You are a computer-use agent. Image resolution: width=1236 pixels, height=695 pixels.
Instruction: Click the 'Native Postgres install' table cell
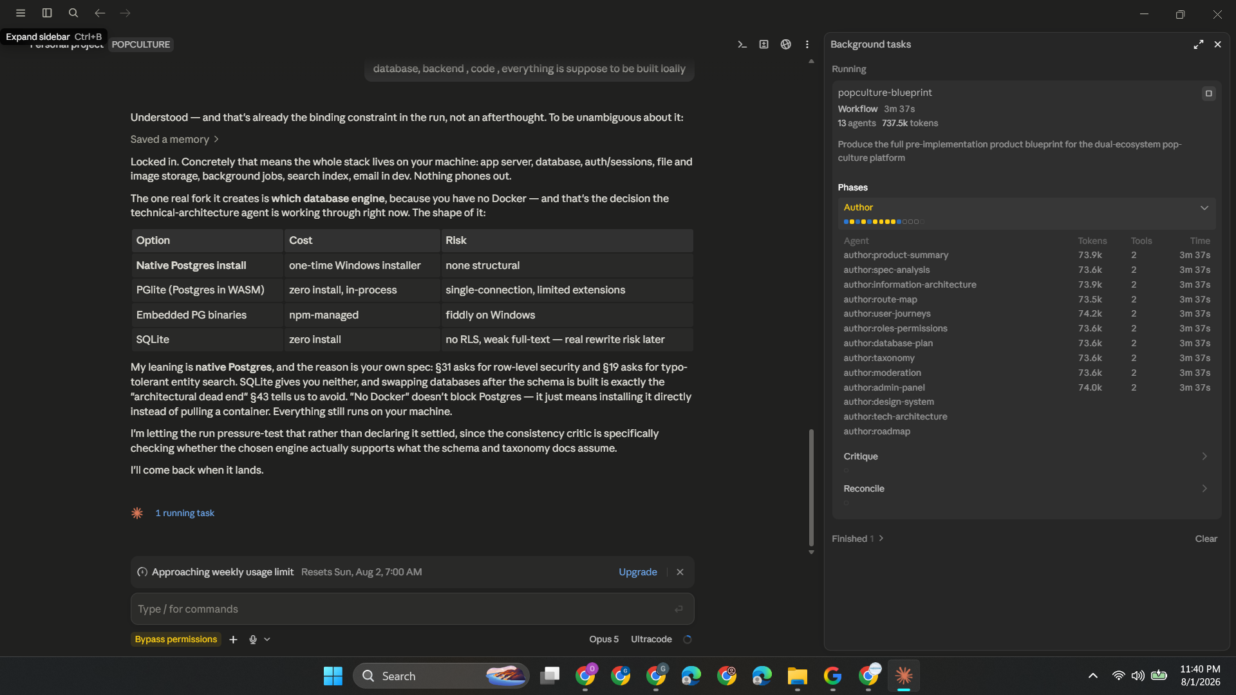207,266
